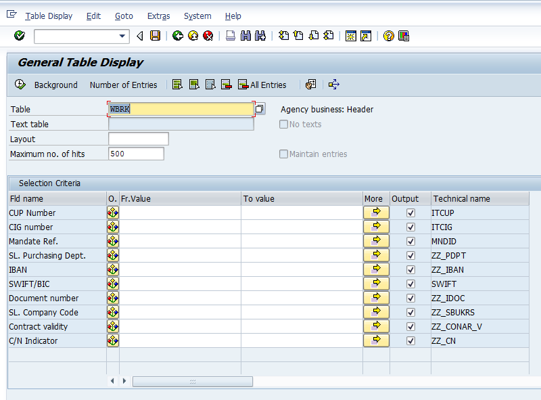
Task: Enable the No texts checkbox
Action: coord(283,123)
